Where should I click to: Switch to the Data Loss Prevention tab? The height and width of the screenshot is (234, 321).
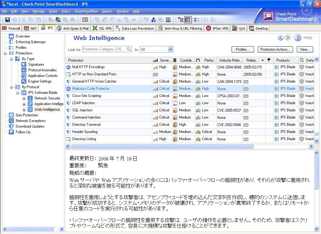click(135, 28)
